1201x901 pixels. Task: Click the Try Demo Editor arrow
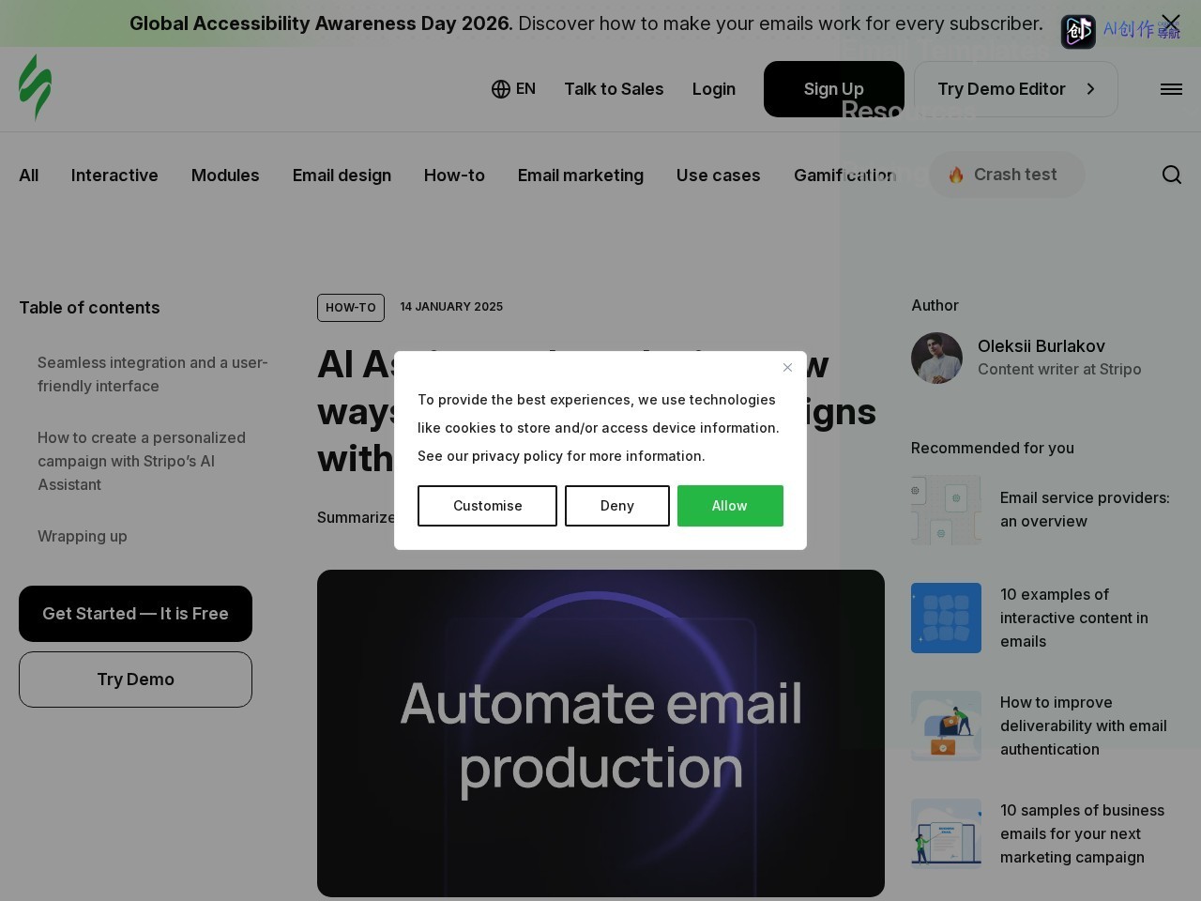(1090, 89)
